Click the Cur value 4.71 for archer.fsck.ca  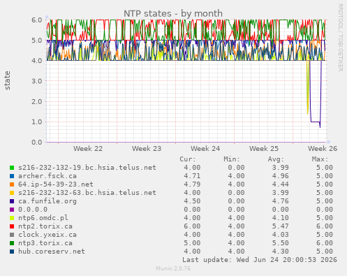[192, 176]
